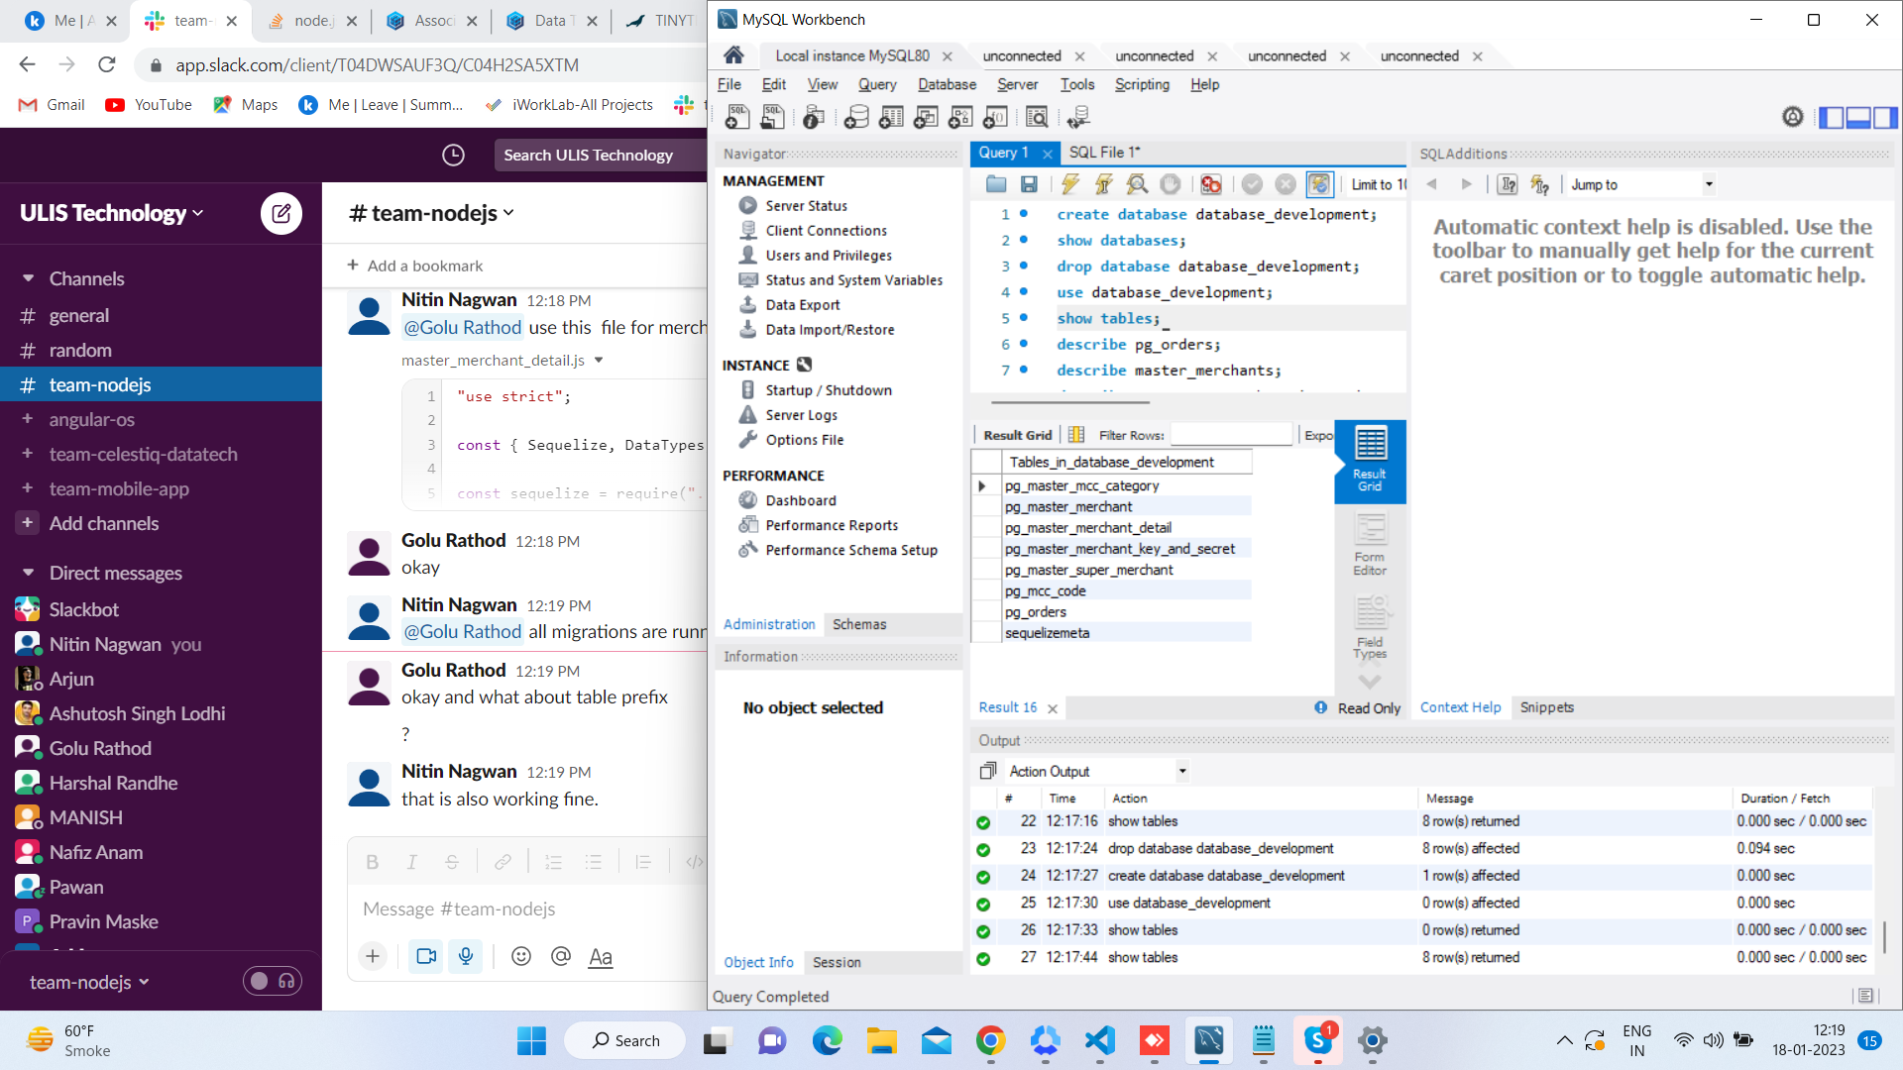
Task: Open the Snippets tab
Action: (1546, 707)
